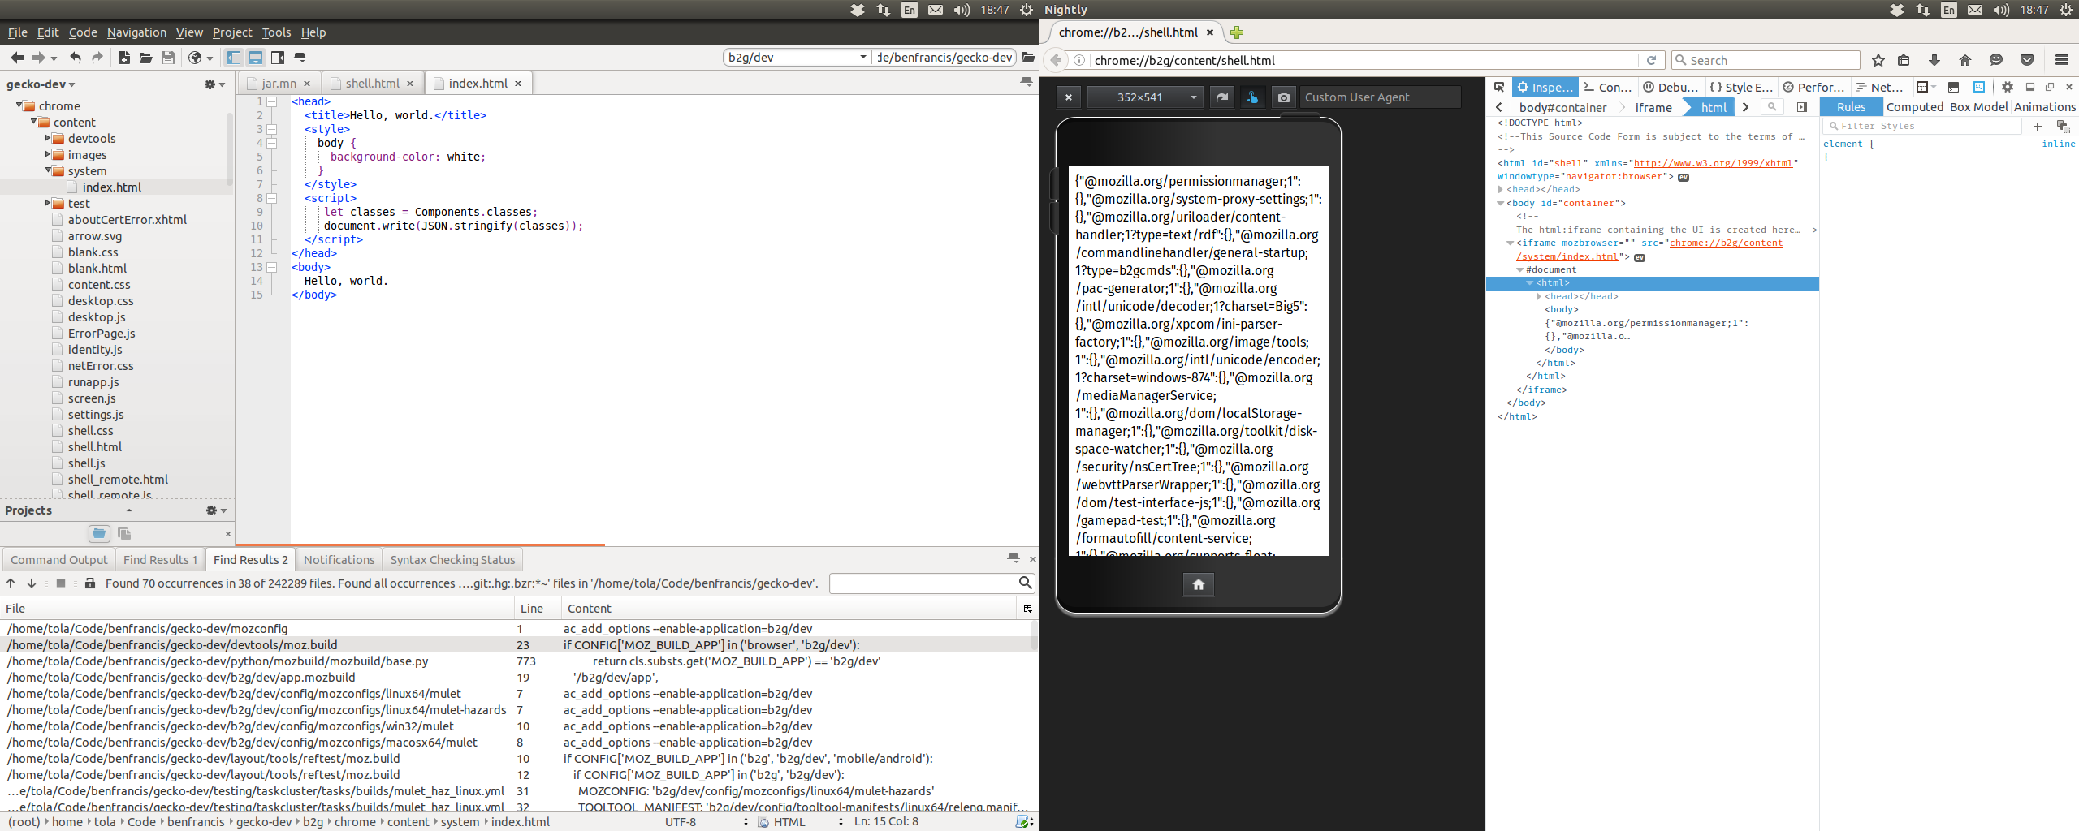Click the Undo icon in Komodo toolbar
This screenshot has width=2079, height=831.
point(76,58)
